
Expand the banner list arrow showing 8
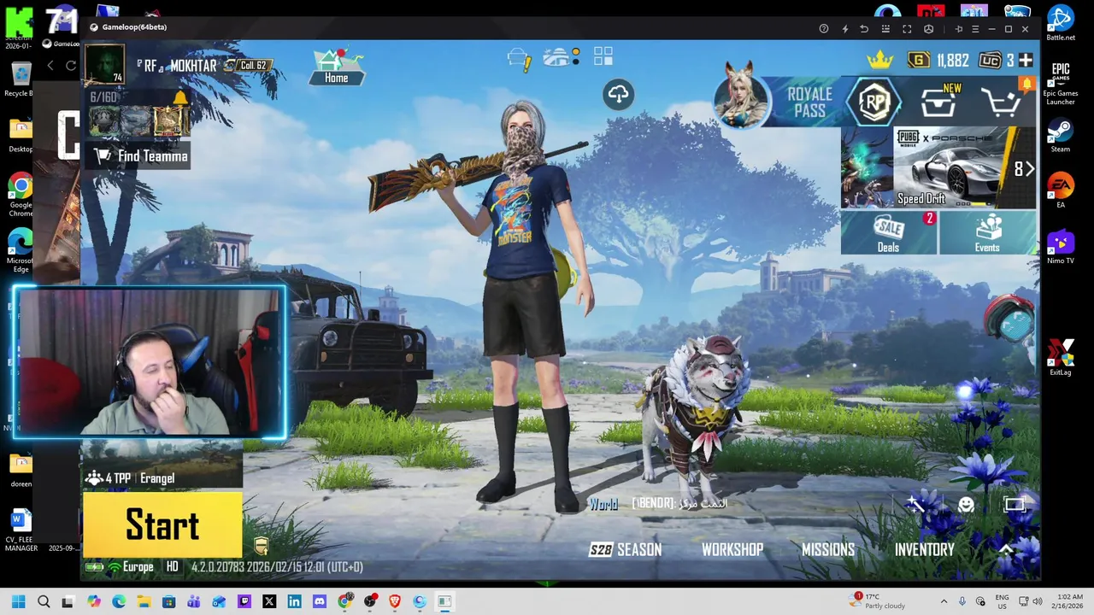(1023, 168)
